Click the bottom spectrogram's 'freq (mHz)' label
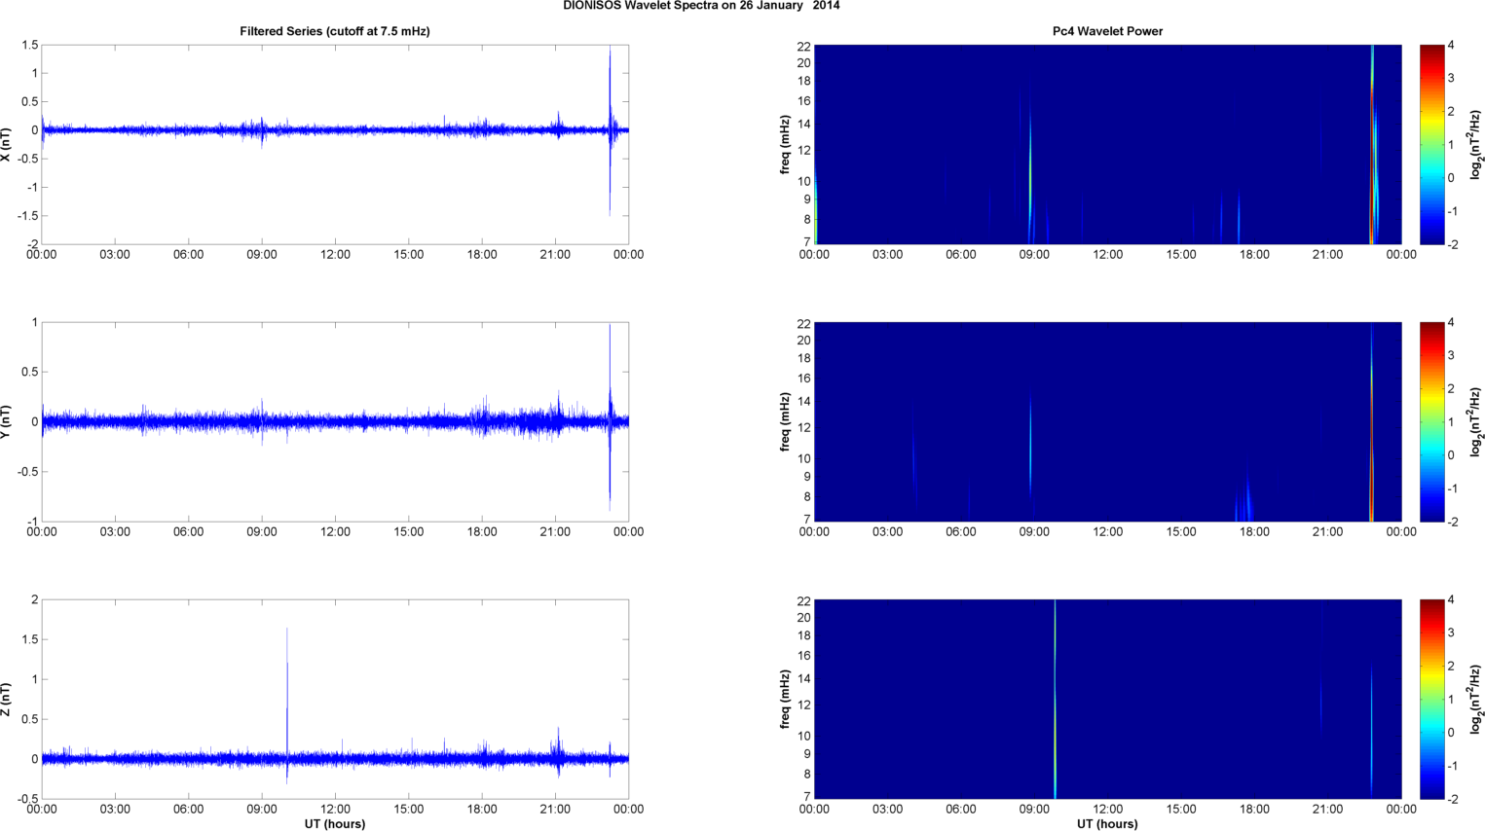The width and height of the screenshot is (1485, 831). tap(785, 699)
